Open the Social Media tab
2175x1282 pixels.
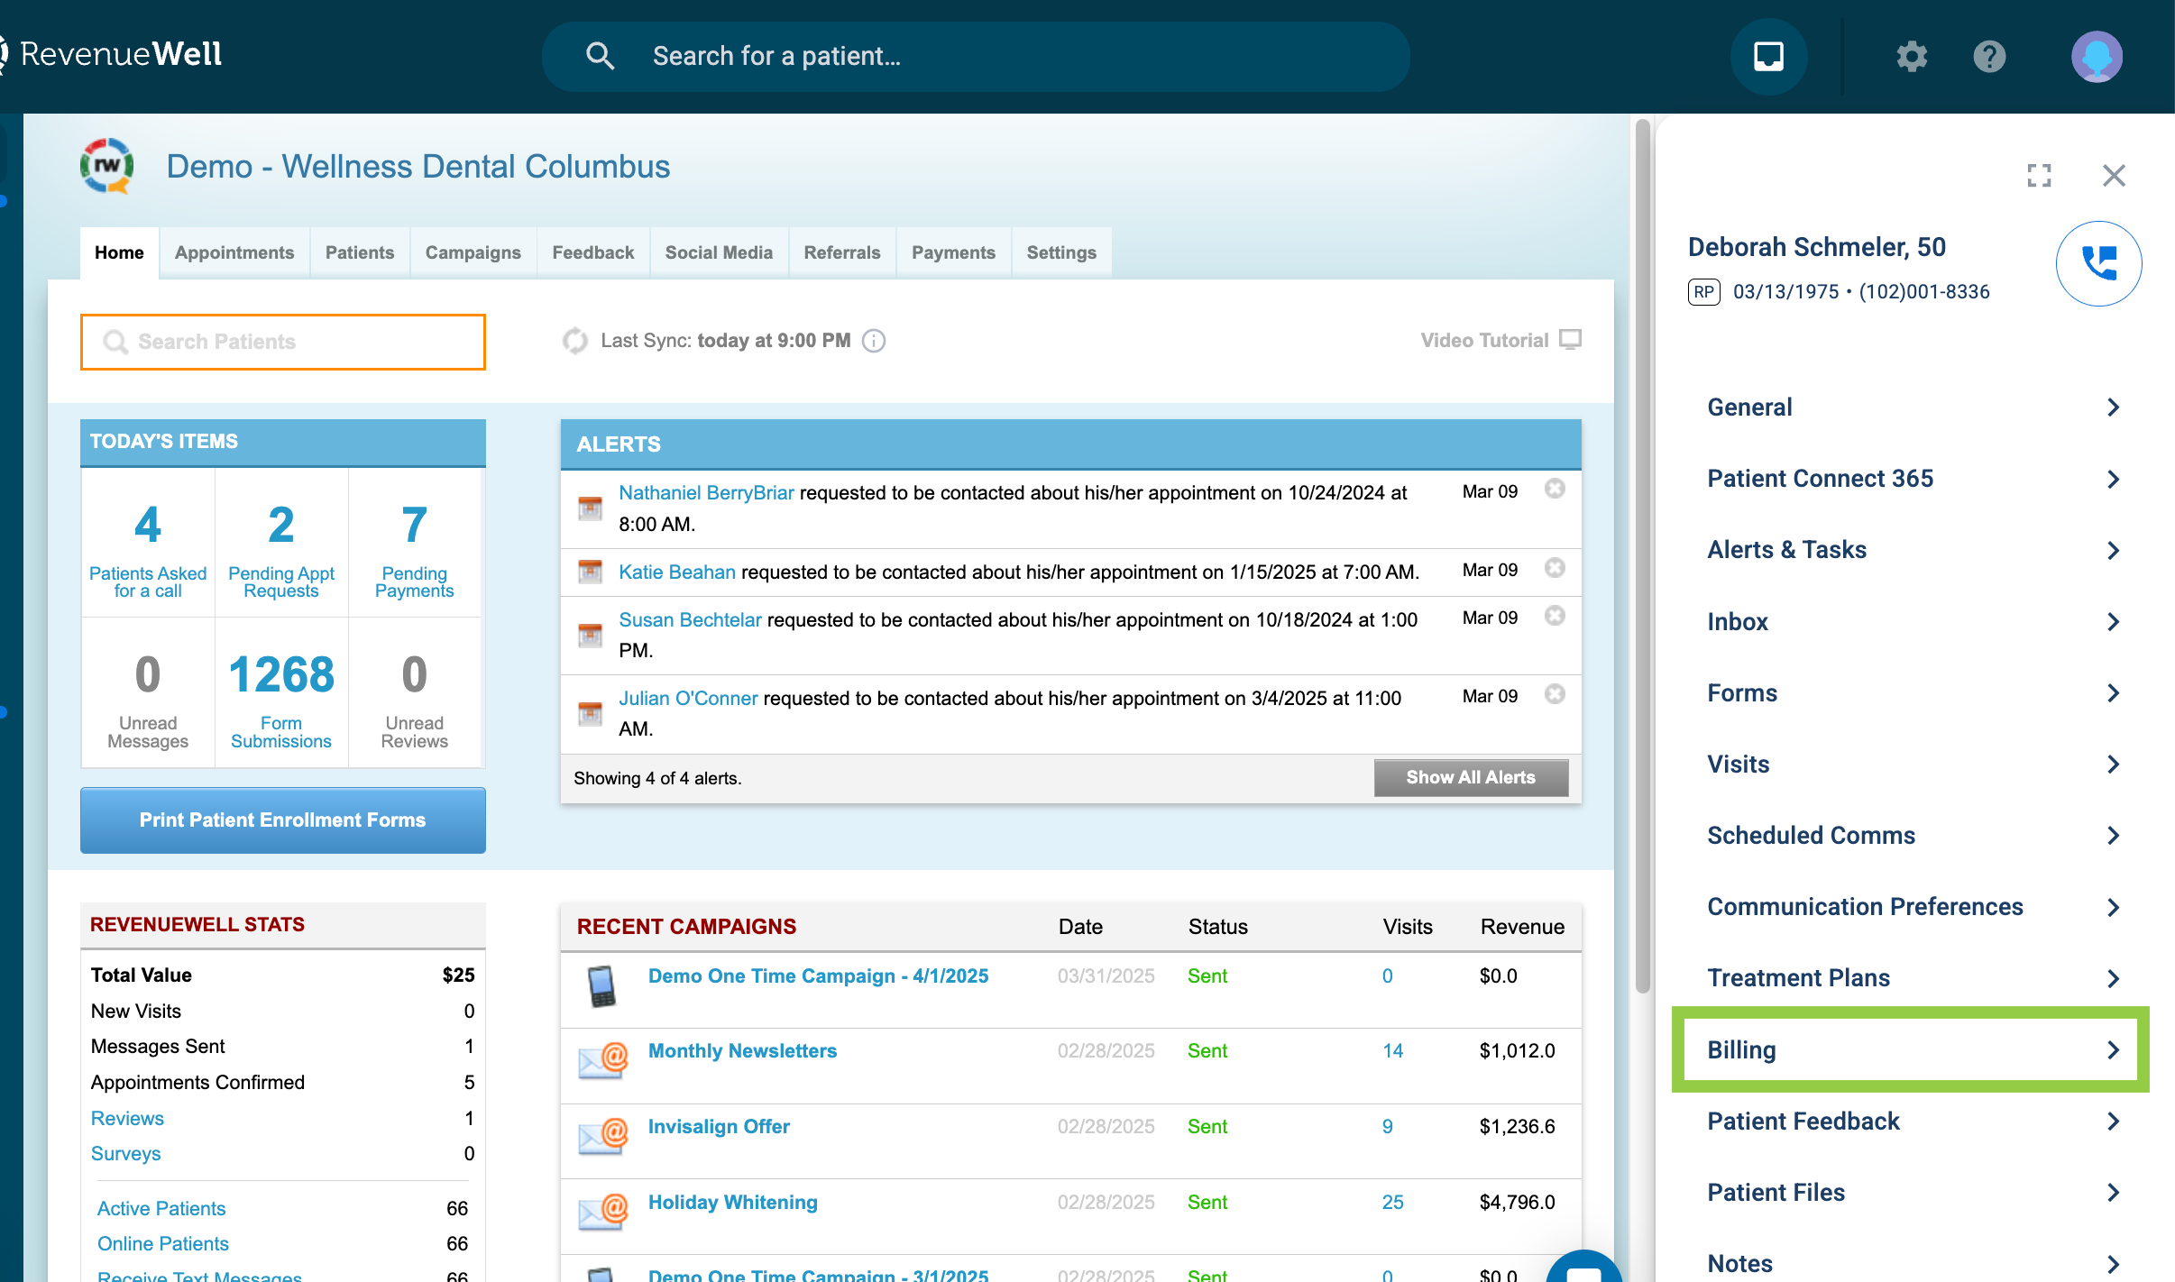click(719, 253)
